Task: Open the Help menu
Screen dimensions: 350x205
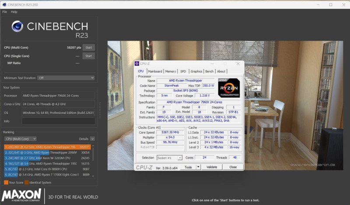Action: [14, 12]
